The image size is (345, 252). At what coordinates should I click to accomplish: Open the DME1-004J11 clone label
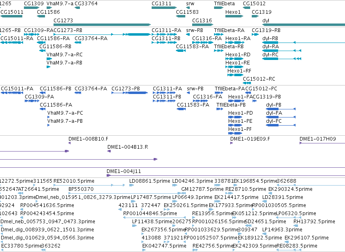pos(124,171)
